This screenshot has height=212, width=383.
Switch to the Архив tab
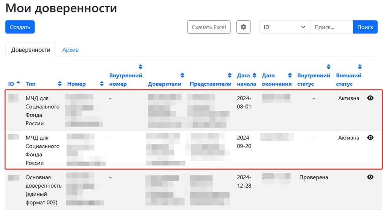[70, 50]
